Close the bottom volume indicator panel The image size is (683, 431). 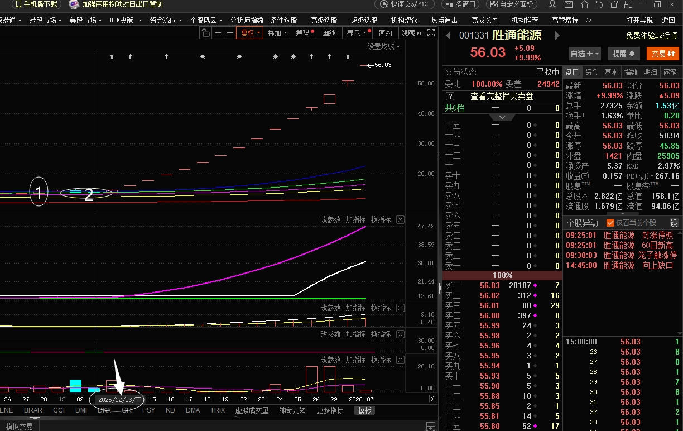(x=400, y=360)
